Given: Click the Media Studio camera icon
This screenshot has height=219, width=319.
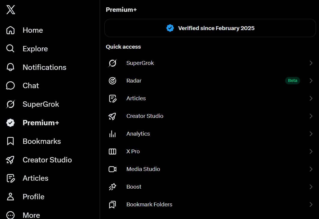Looking at the screenshot, I should click(x=113, y=169).
